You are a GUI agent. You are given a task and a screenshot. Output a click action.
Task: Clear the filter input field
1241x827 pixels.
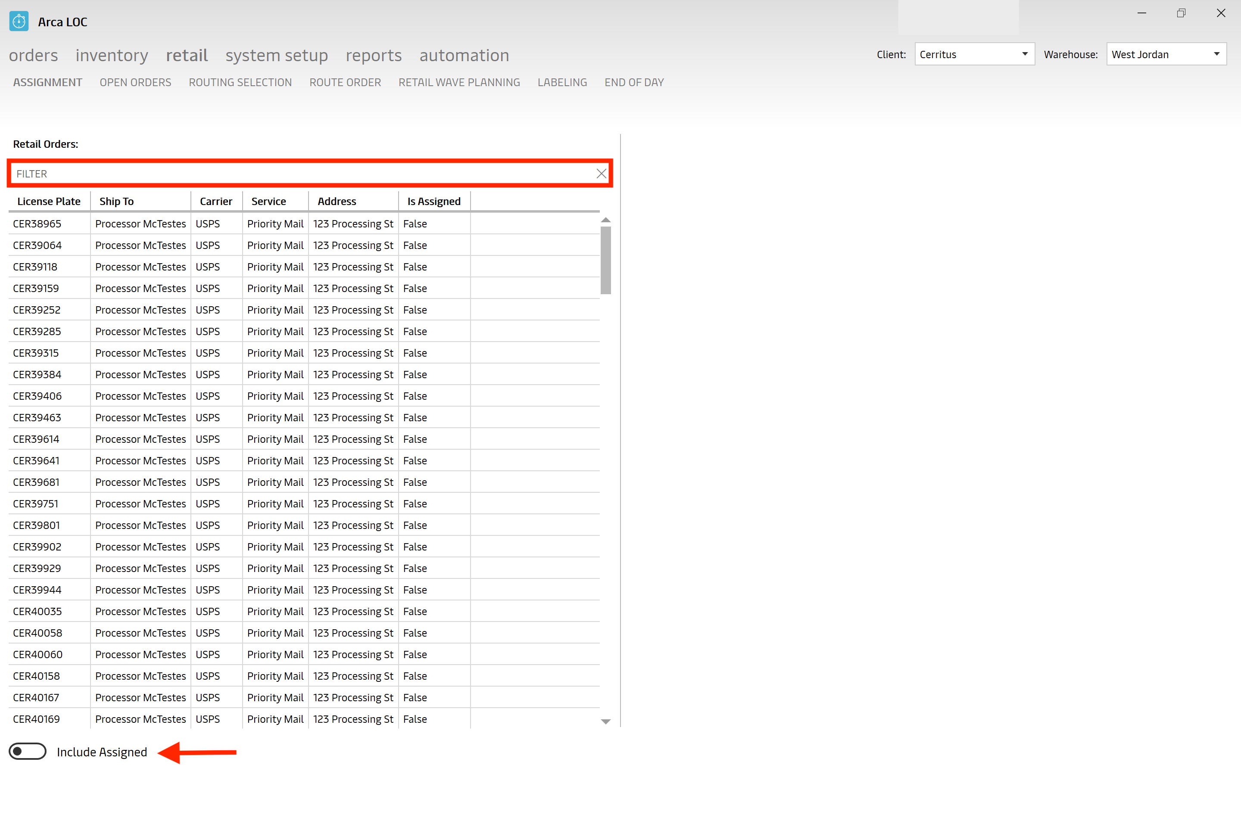(600, 174)
